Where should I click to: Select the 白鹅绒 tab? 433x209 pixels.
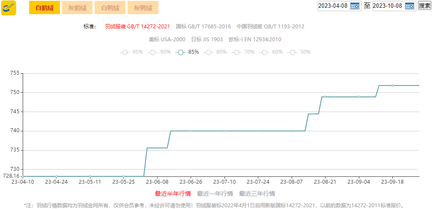(45, 8)
